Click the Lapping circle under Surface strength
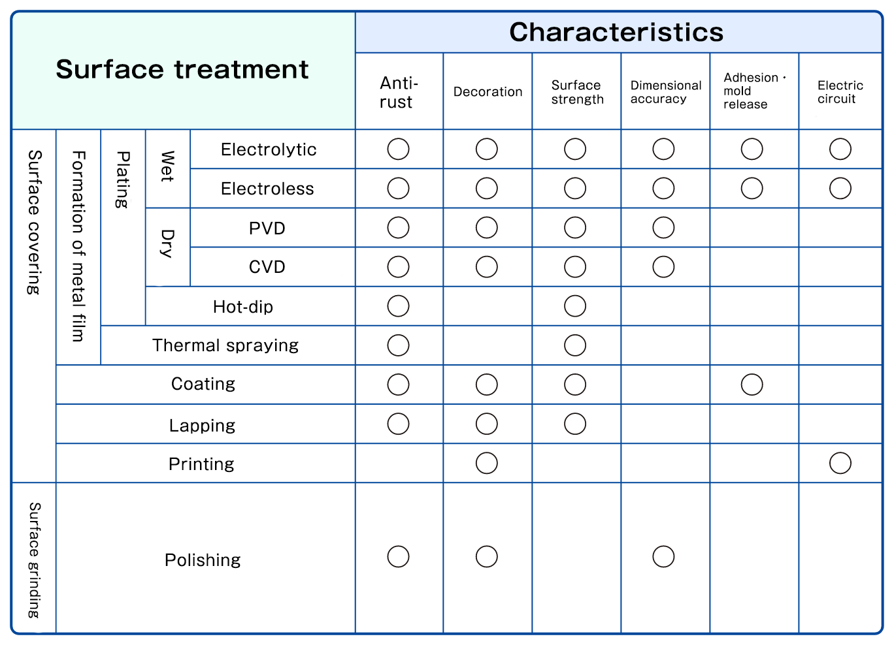 click(x=575, y=424)
